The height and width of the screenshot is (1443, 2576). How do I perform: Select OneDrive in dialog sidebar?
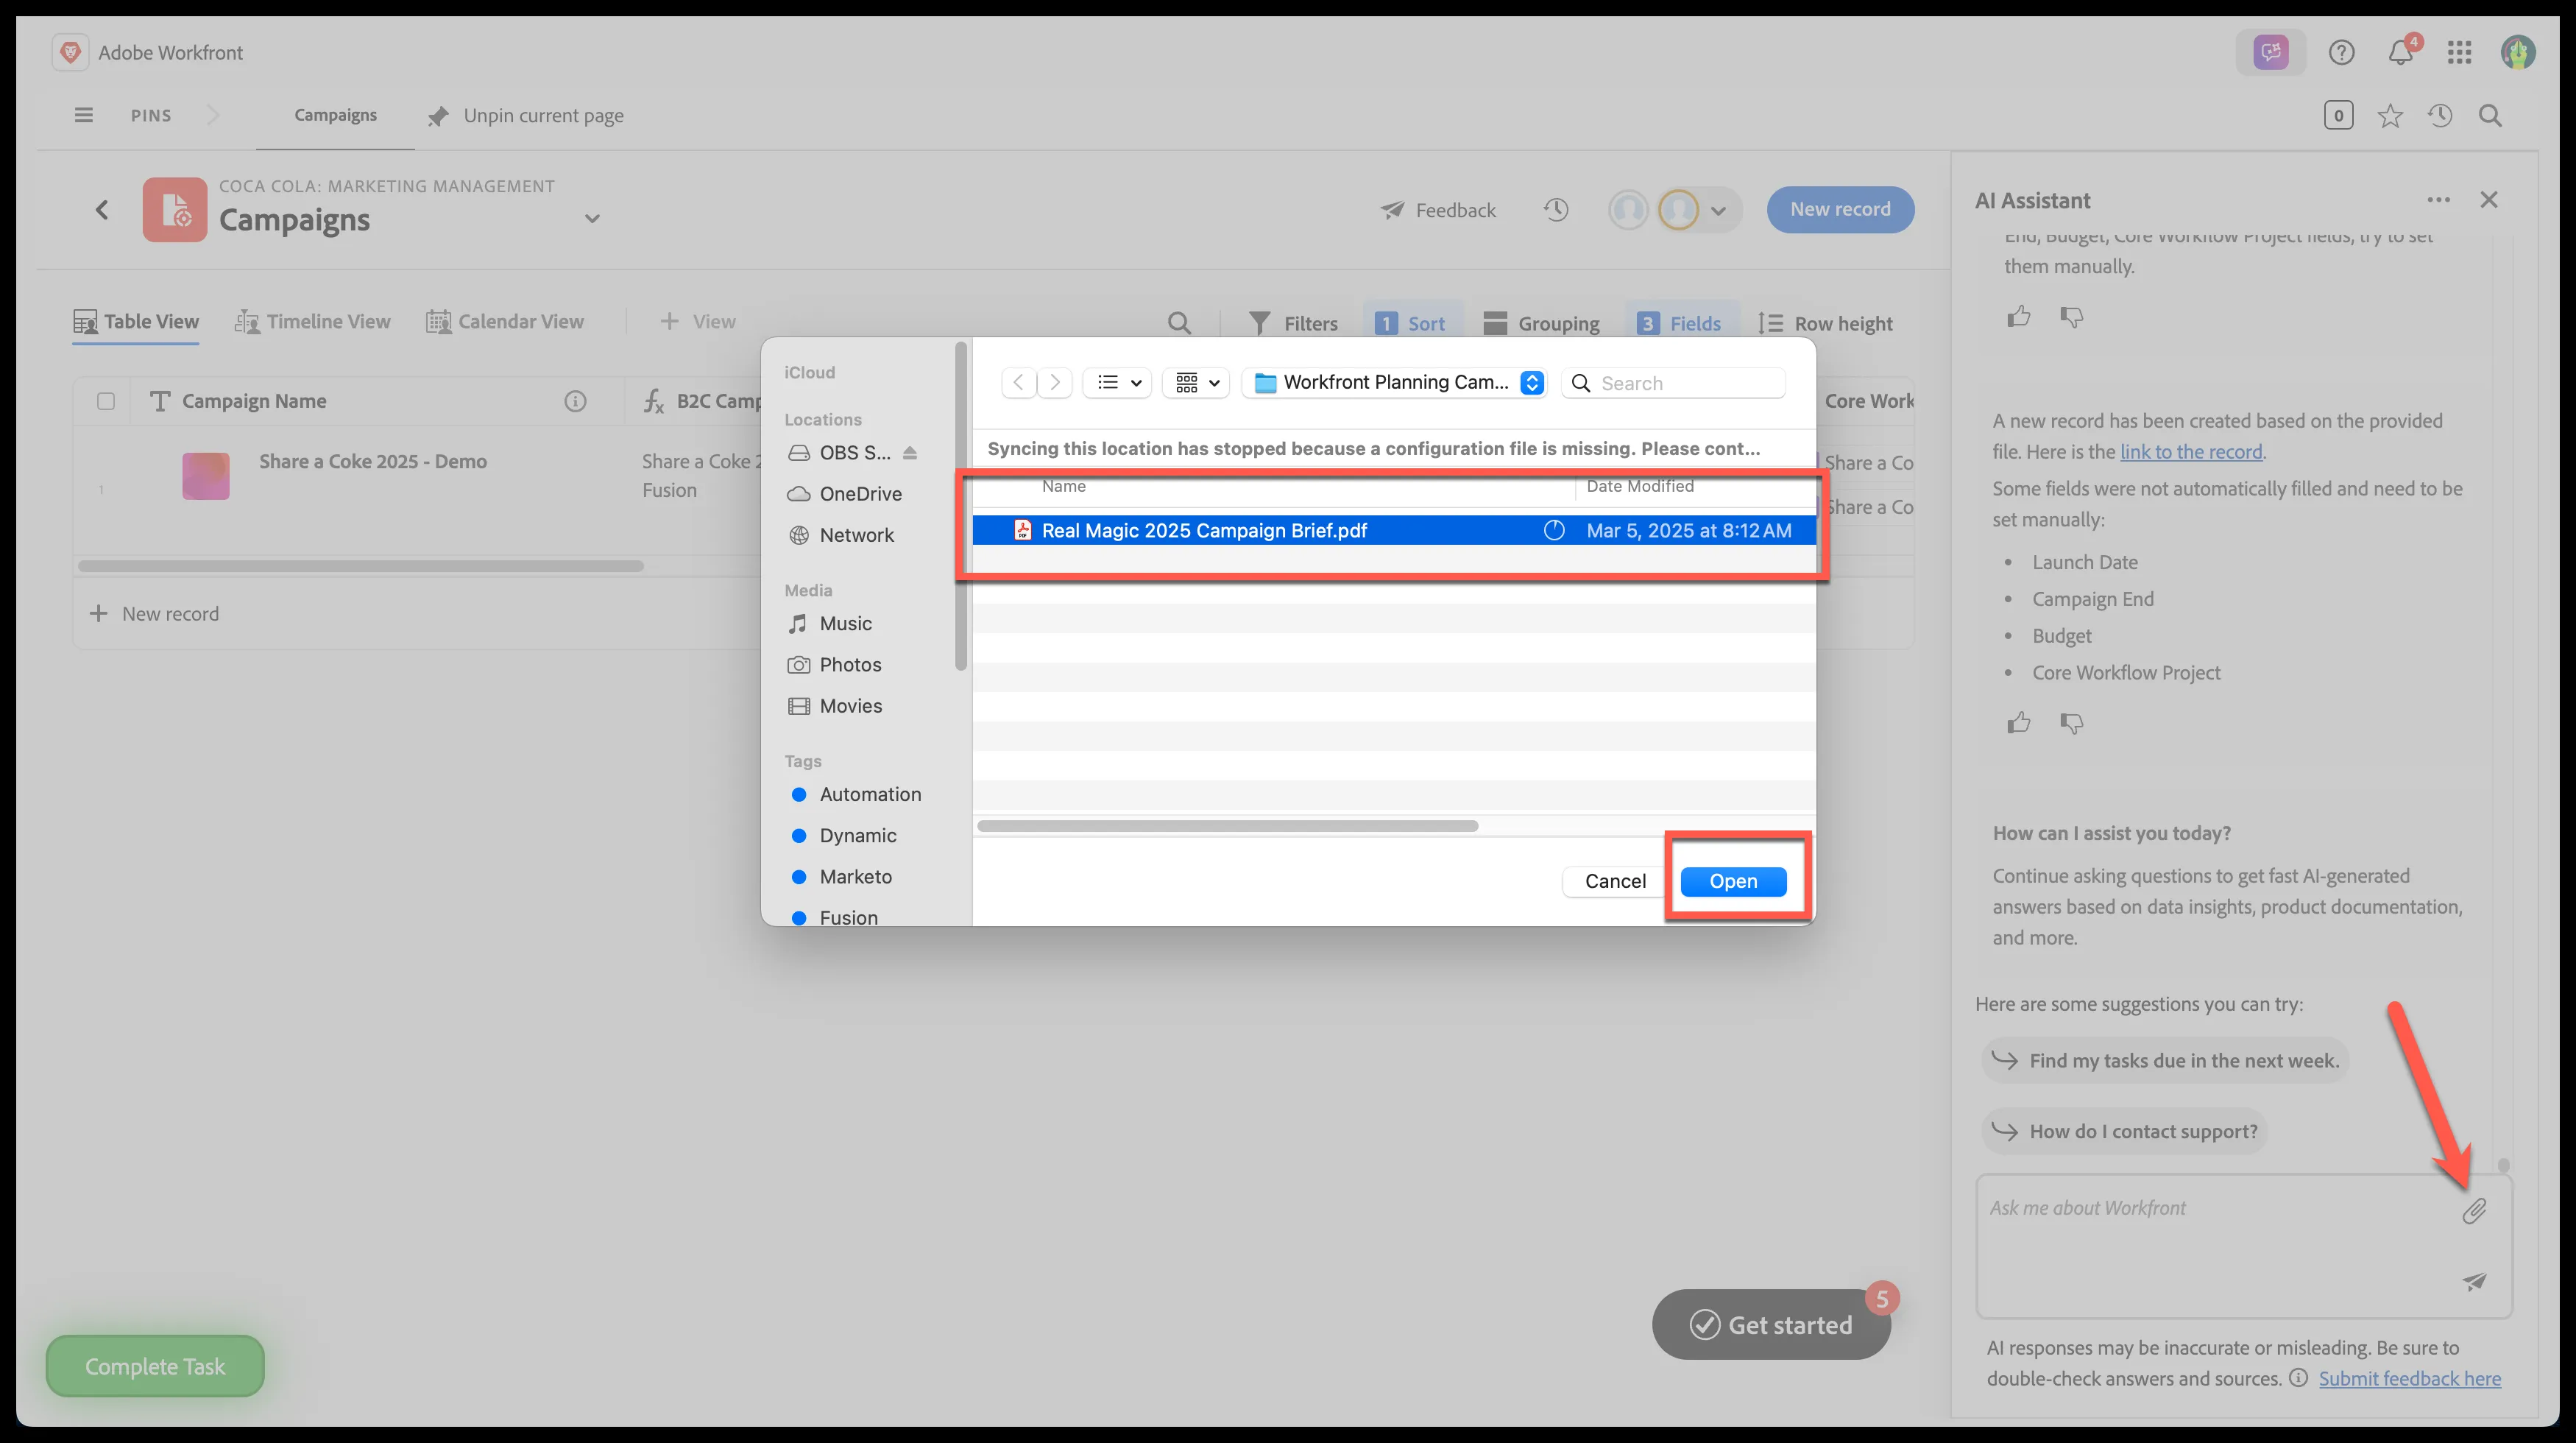(845, 494)
